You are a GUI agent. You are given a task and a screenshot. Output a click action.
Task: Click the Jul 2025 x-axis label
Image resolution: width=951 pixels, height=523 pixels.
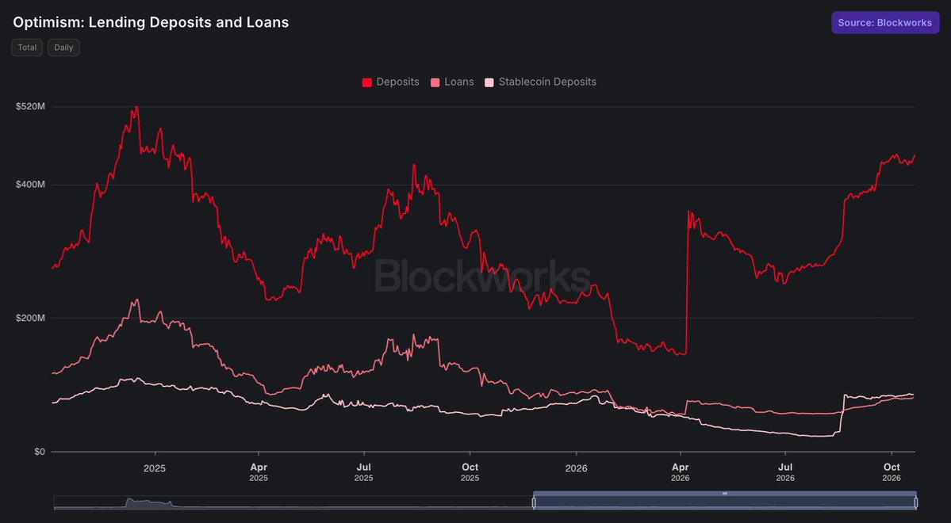[x=364, y=472]
